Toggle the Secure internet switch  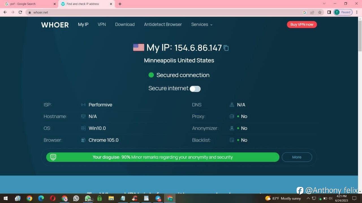[195, 89]
